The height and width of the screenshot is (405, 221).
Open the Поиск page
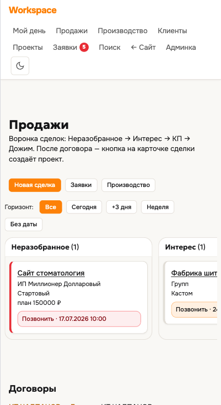coord(110,48)
